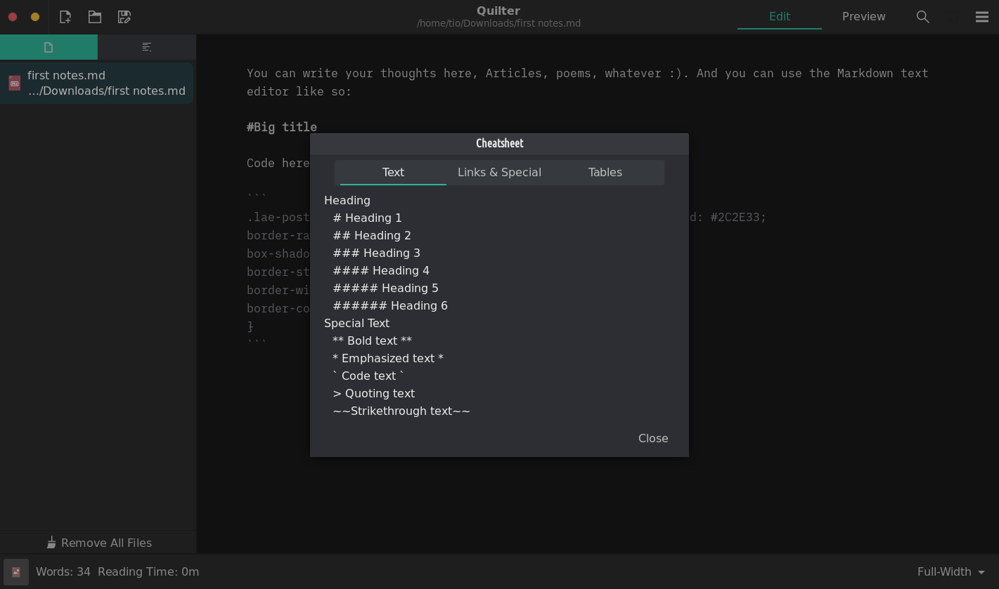Close the Cheatsheet dialog
Image resolution: width=999 pixels, height=589 pixels.
click(x=652, y=439)
